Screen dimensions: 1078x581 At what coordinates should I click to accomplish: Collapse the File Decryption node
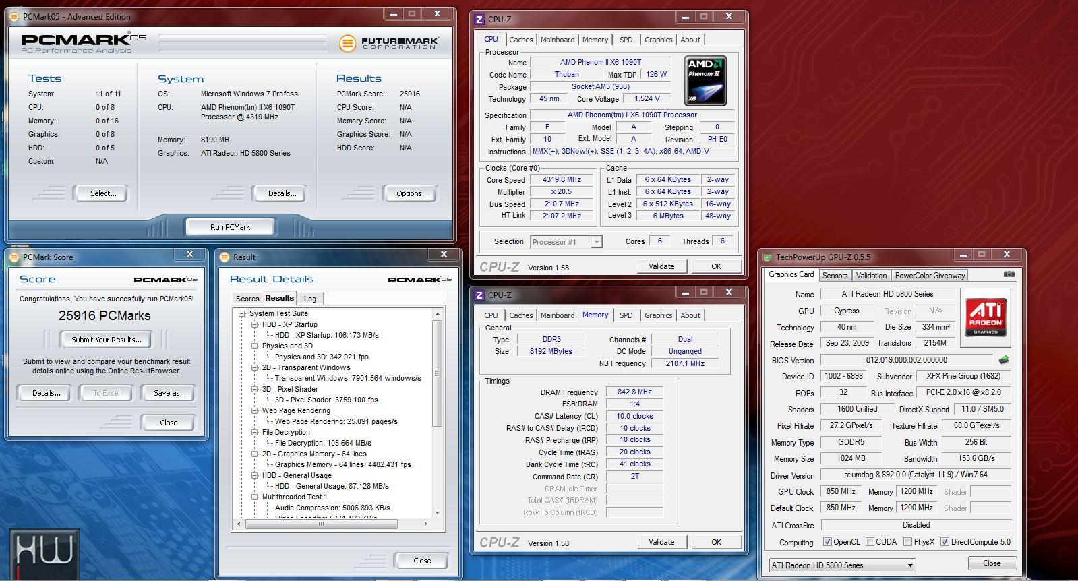click(x=255, y=432)
